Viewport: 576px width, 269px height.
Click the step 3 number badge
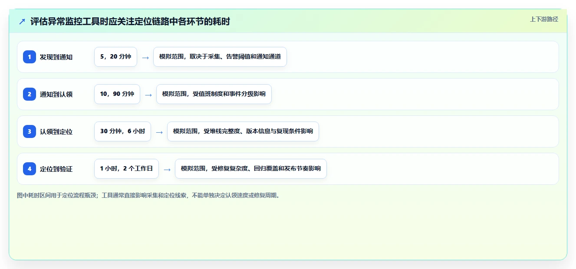[x=30, y=131]
